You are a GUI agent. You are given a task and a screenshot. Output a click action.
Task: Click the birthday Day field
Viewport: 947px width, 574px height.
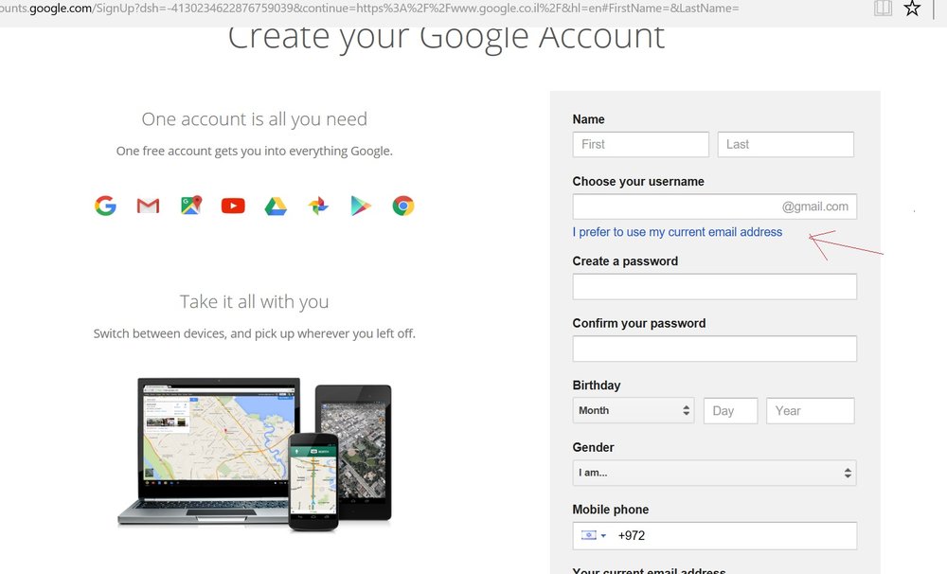(x=730, y=411)
